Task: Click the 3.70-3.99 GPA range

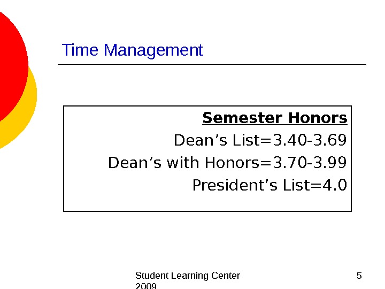Action: [310, 163]
